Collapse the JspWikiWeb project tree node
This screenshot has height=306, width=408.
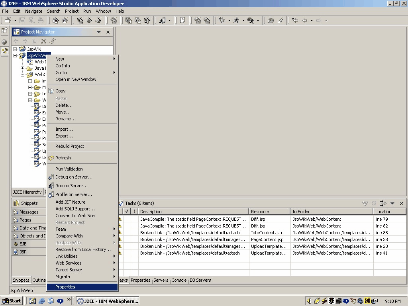pos(15,55)
